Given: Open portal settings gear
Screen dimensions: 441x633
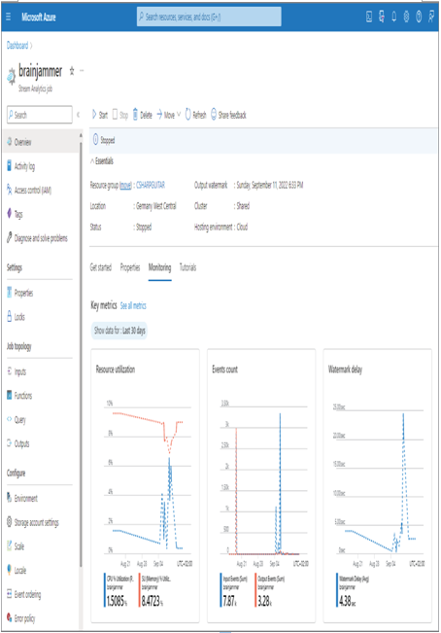Looking at the screenshot, I should [x=406, y=17].
